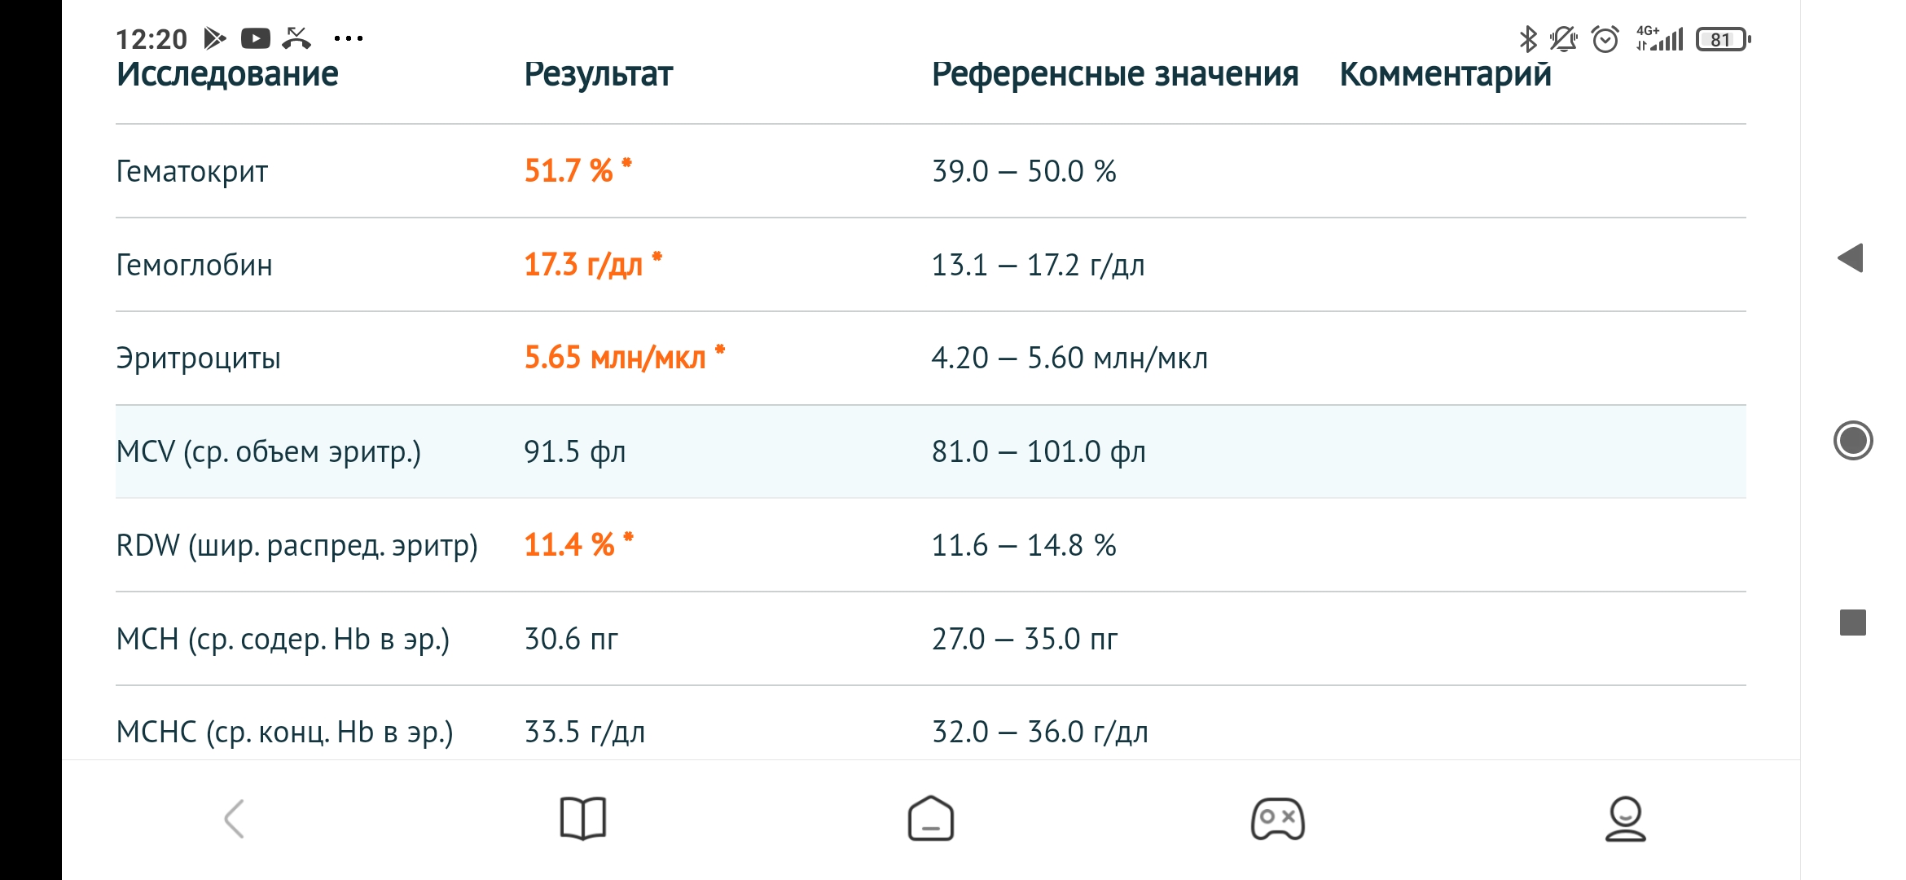This screenshot has width=1906, height=880.
Task: Open the book reading icon
Action: click(x=583, y=818)
